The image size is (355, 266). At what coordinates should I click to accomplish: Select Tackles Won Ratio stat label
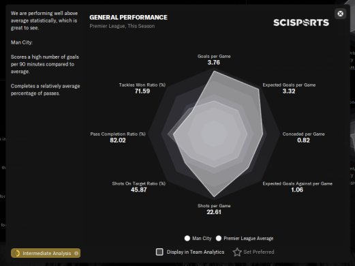pyautogui.click(x=142, y=85)
